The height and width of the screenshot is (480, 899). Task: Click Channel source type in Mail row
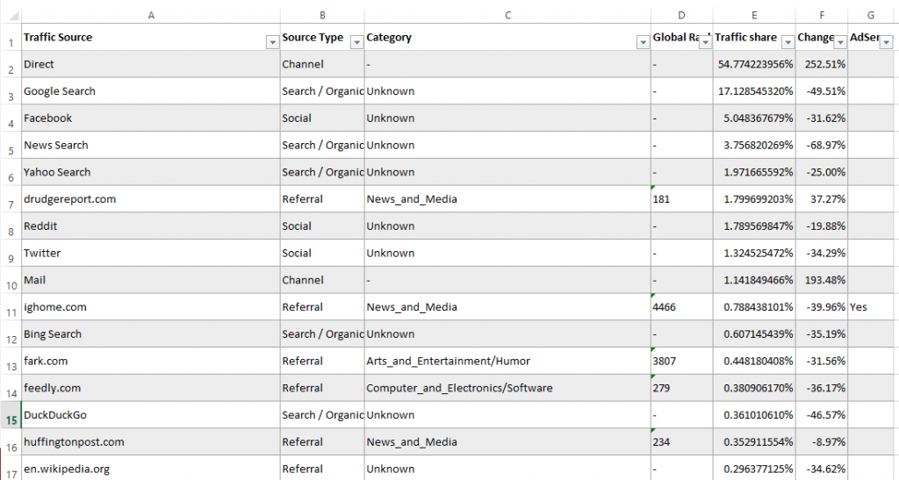pyautogui.click(x=322, y=280)
